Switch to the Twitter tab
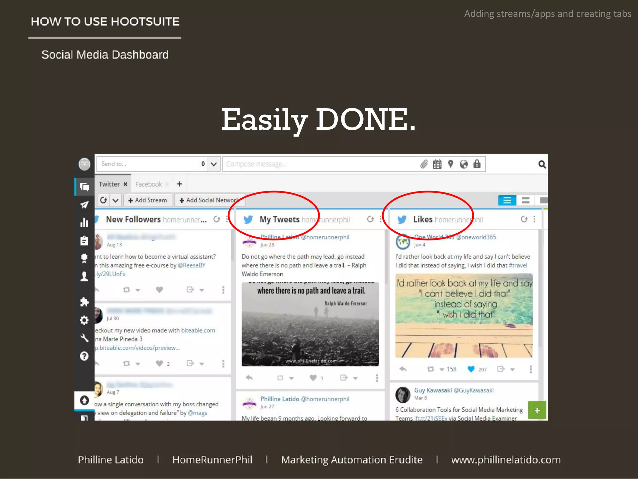Screen dimensions: 638x479 (x=109, y=184)
